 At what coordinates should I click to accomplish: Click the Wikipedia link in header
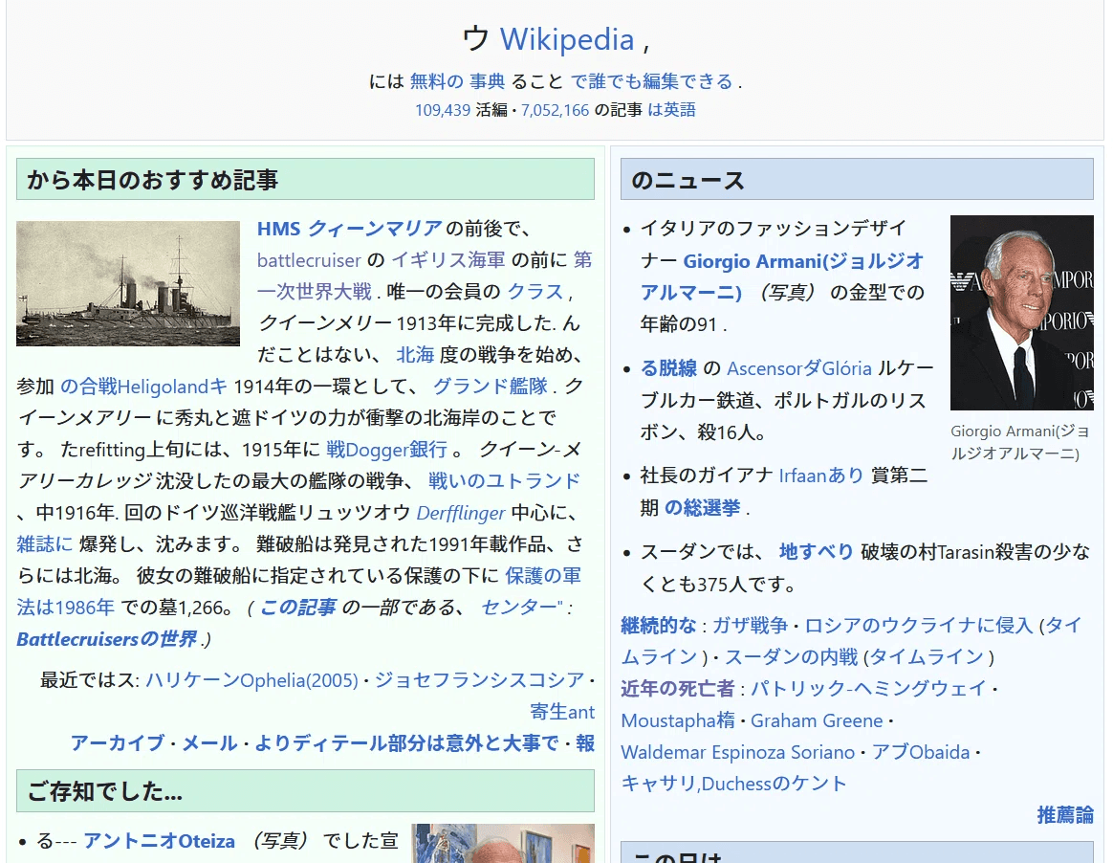click(566, 40)
